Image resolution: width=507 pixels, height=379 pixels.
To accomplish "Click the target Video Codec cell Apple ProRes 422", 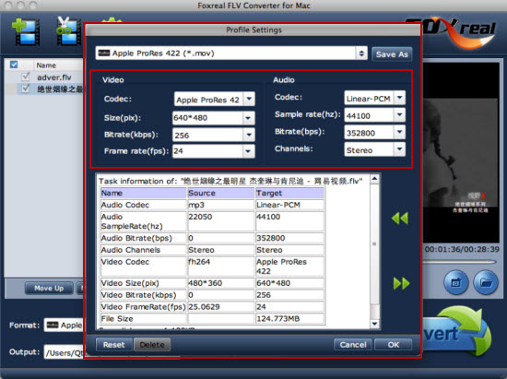I will [289, 266].
